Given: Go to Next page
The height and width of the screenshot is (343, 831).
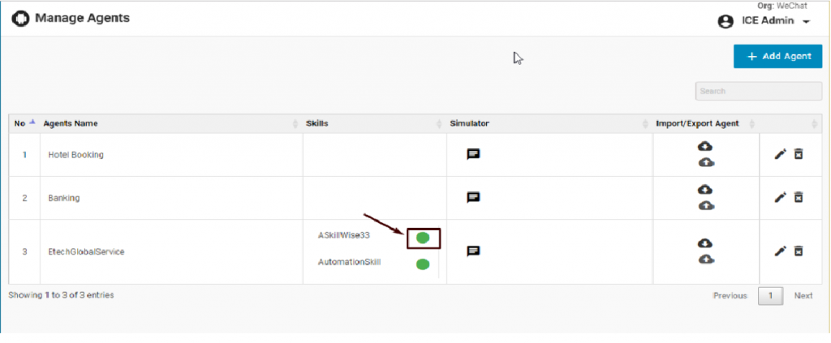Looking at the screenshot, I should pyautogui.click(x=803, y=296).
